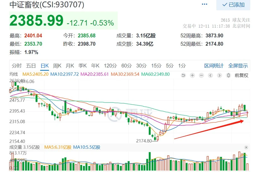Close the volume panel with X icon

[x=246, y=147]
